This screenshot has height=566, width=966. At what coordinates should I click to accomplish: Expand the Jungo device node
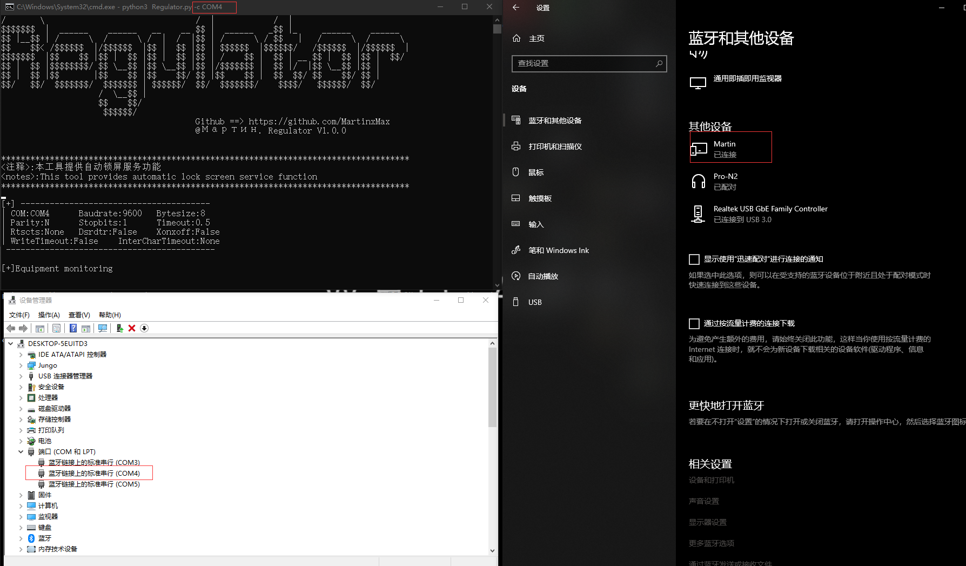[21, 365]
